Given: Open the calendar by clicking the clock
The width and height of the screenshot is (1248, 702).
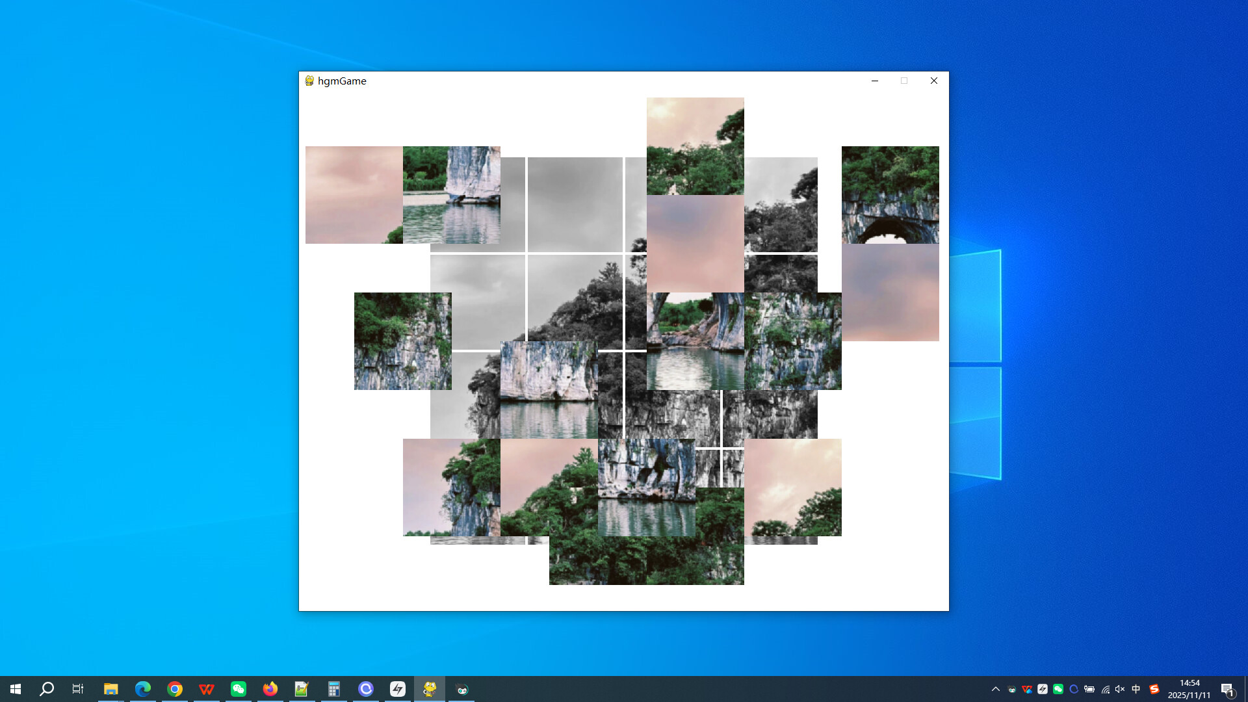Looking at the screenshot, I should click(1189, 689).
